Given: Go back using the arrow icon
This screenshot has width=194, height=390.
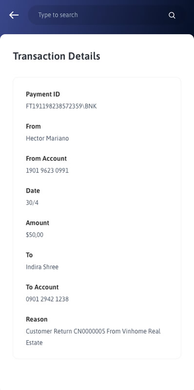Looking at the screenshot, I should tap(14, 15).
